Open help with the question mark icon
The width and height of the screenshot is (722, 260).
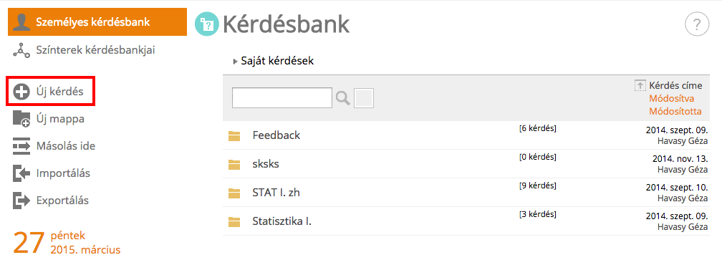[x=697, y=25]
